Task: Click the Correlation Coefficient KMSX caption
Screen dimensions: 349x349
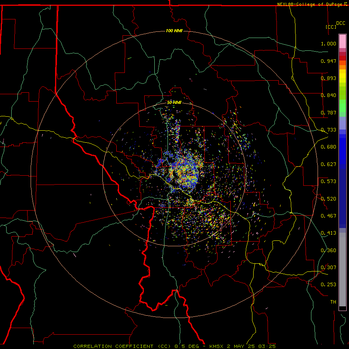Action: click(174, 346)
